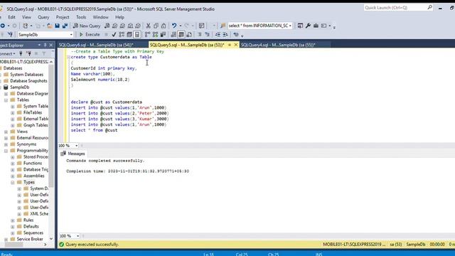Click the Navigate Backward arrow icon
Viewport: 455px width, 256px height.
click(x=3, y=26)
